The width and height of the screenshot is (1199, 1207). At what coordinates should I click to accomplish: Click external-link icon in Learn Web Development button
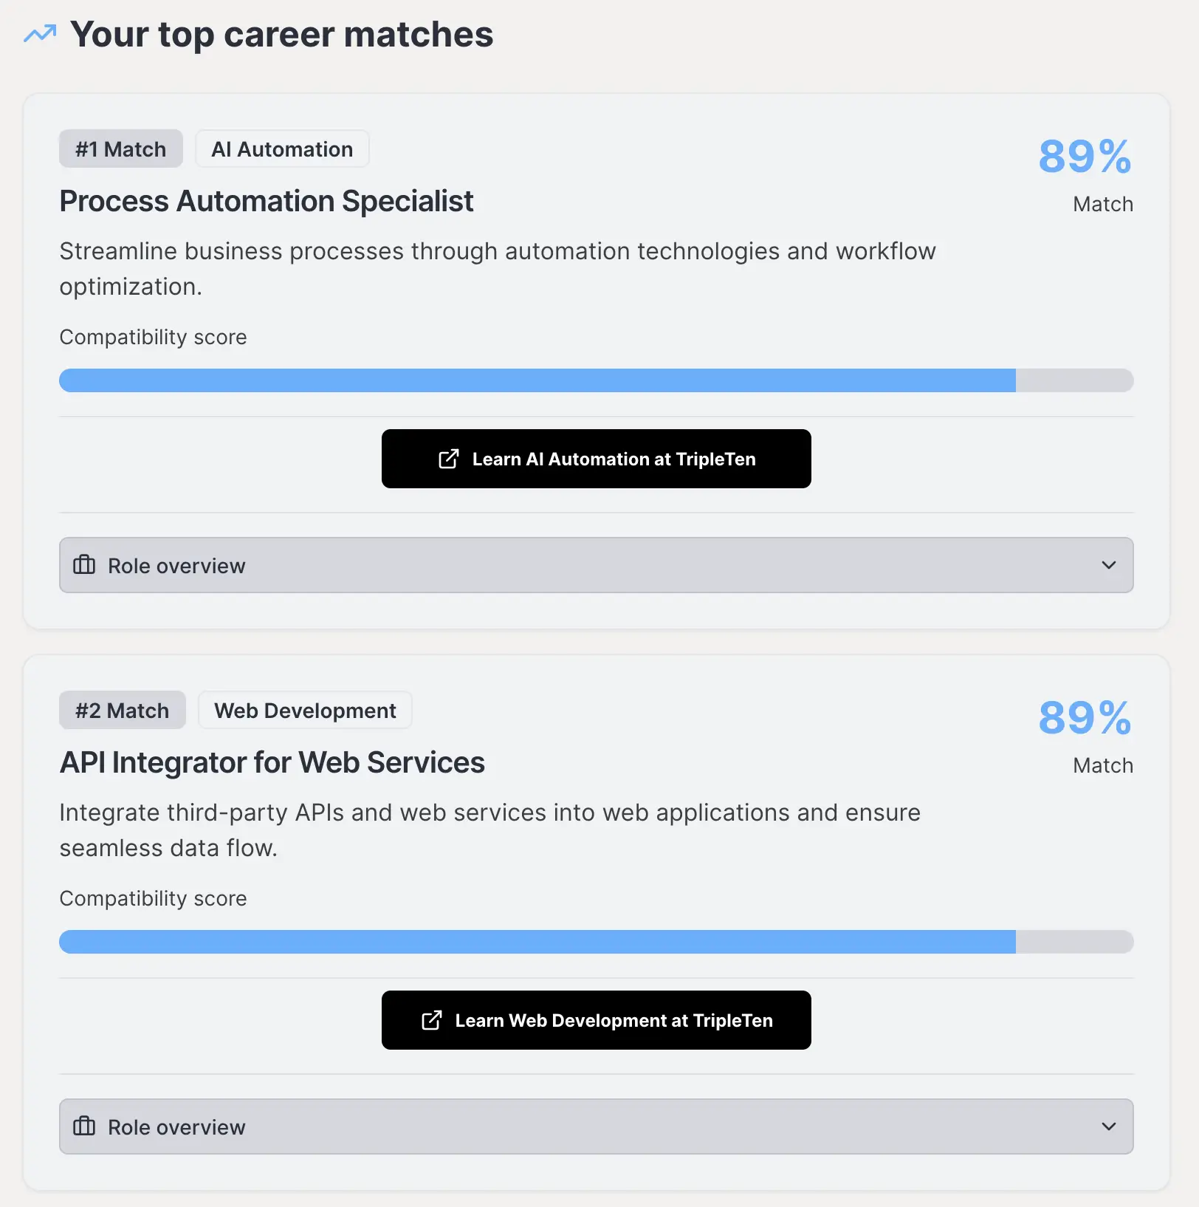coord(432,1020)
